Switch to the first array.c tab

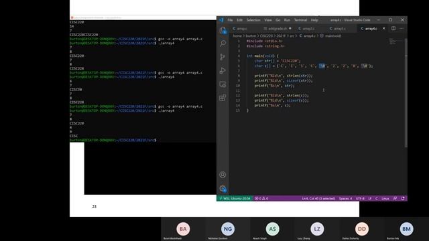pos(241,28)
